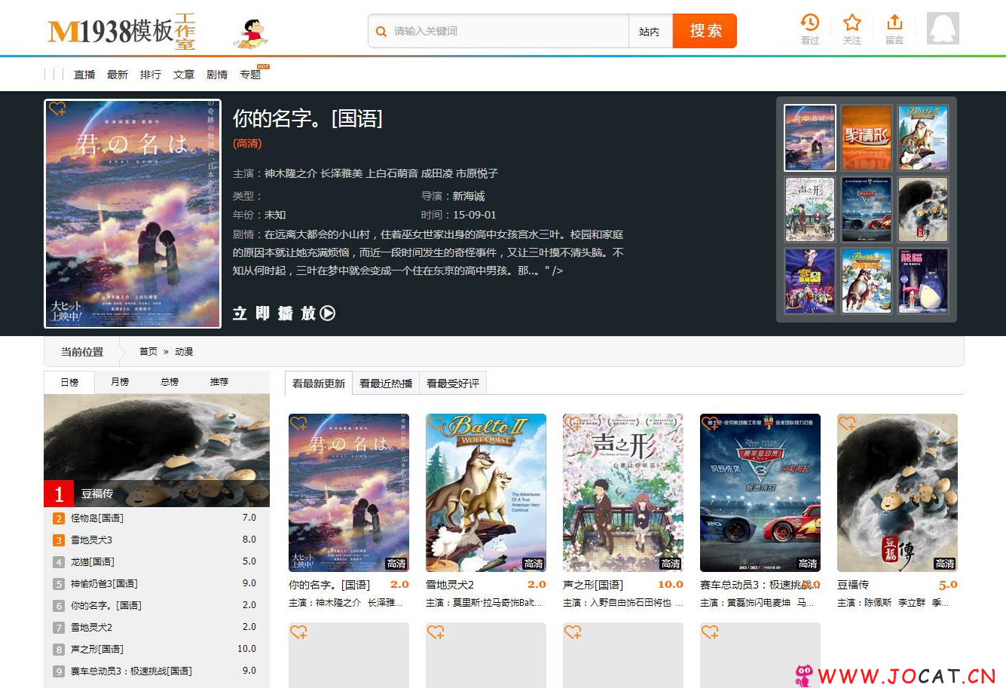Click director name 新海诚

pyautogui.click(x=469, y=196)
